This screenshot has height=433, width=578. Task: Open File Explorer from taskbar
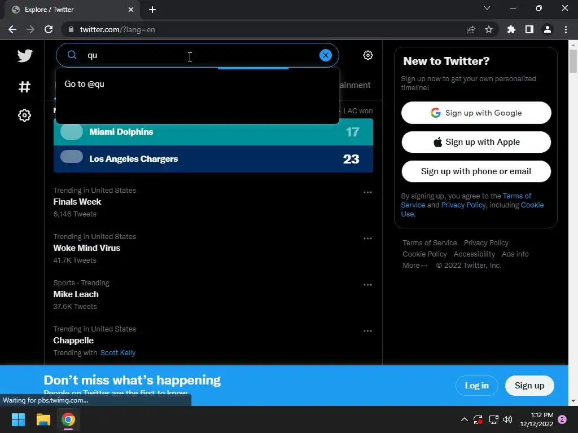pos(43,419)
